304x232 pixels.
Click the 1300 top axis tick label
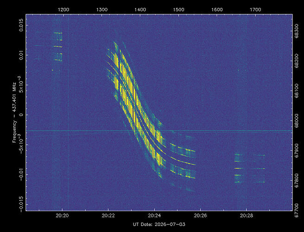[102, 10]
